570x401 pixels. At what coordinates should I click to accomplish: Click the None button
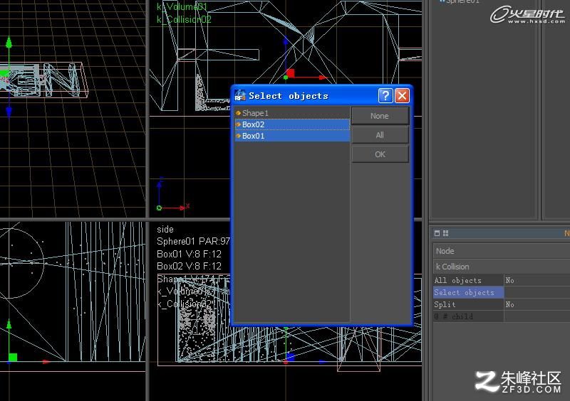point(380,116)
